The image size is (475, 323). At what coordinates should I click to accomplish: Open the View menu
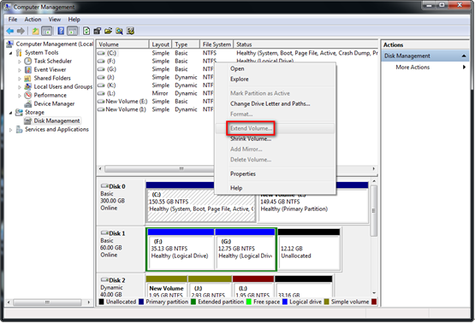point(55,20)
